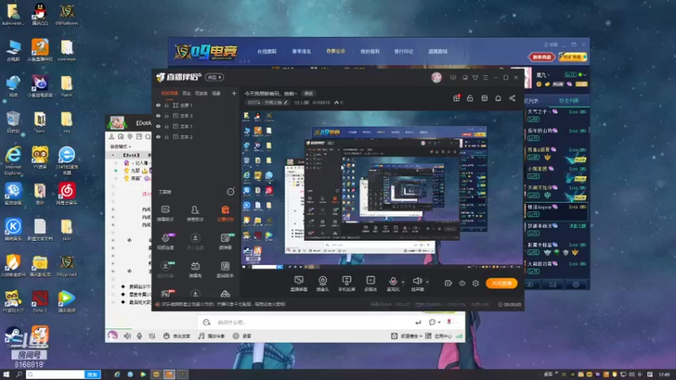Open 作弊公示 tab in 09电竞 window
This screenshot has width=676, height=380.
(335, 51)
